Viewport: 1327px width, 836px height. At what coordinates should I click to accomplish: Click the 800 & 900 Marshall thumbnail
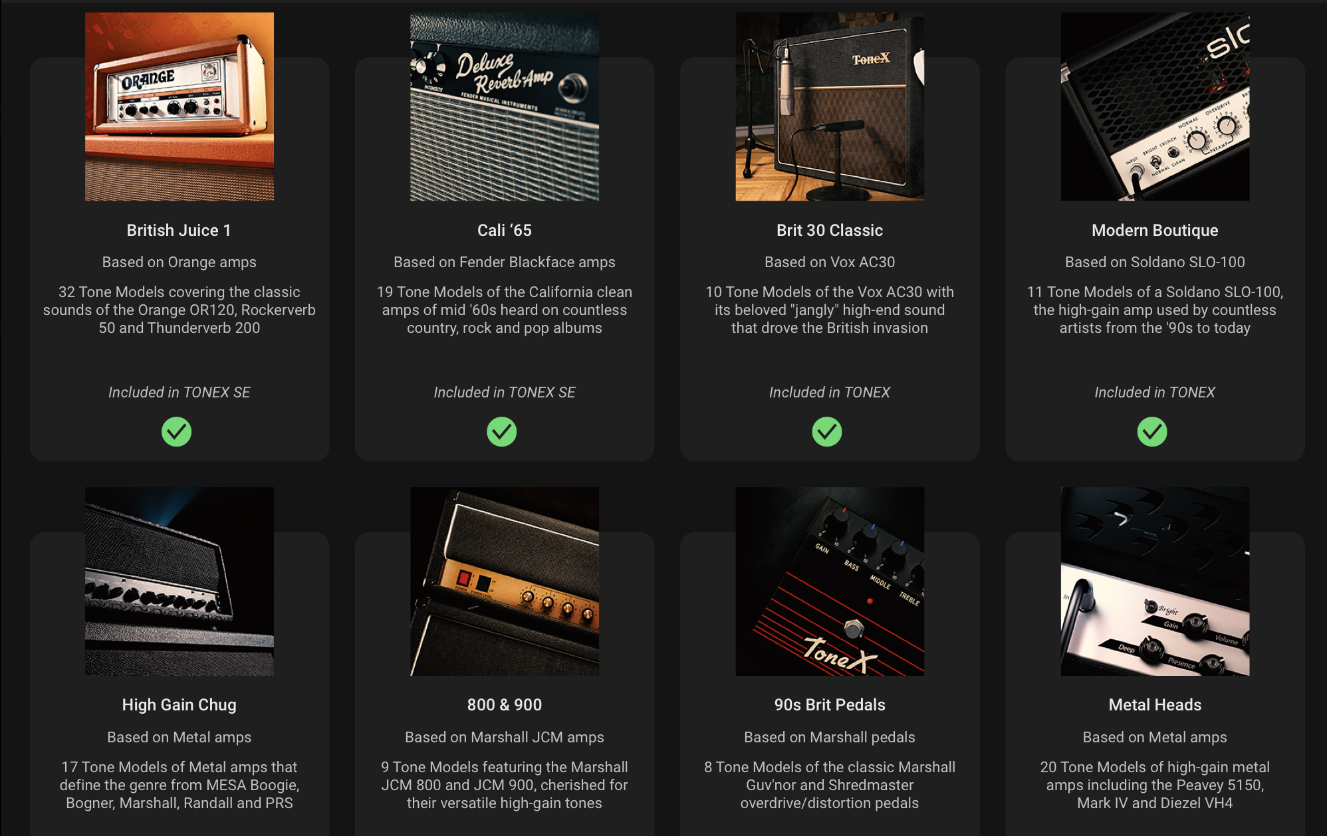[505, 581]
